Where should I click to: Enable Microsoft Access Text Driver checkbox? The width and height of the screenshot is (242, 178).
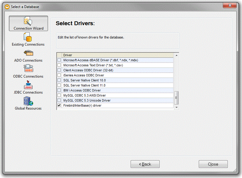pos(59,65)
